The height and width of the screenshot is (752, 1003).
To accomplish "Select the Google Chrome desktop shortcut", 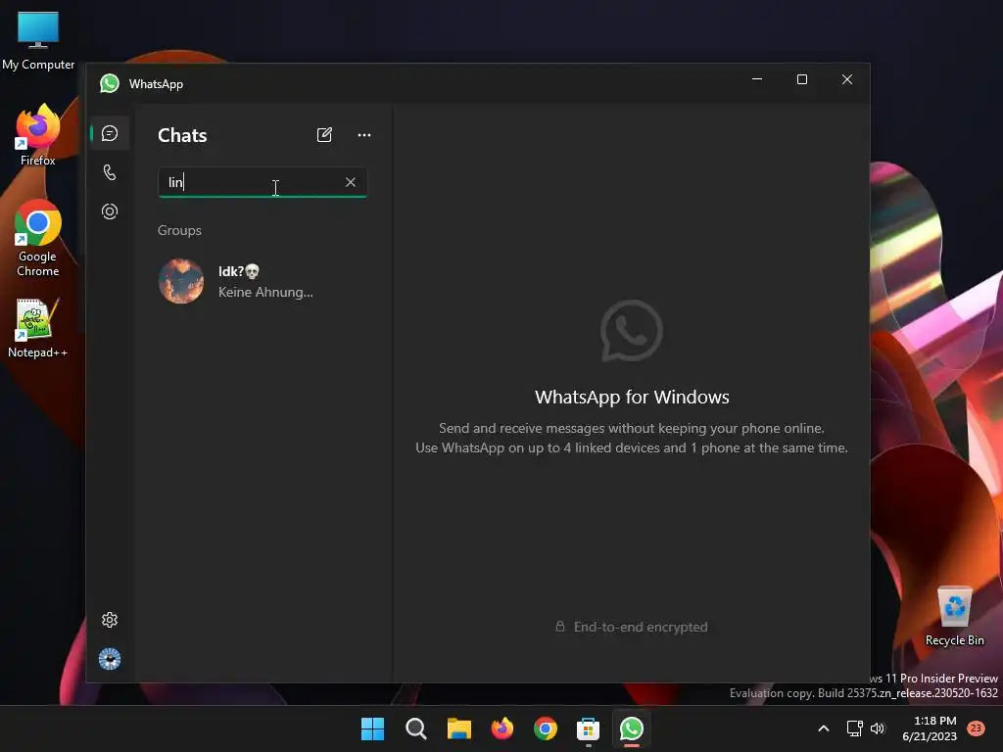I will [38, 239].
